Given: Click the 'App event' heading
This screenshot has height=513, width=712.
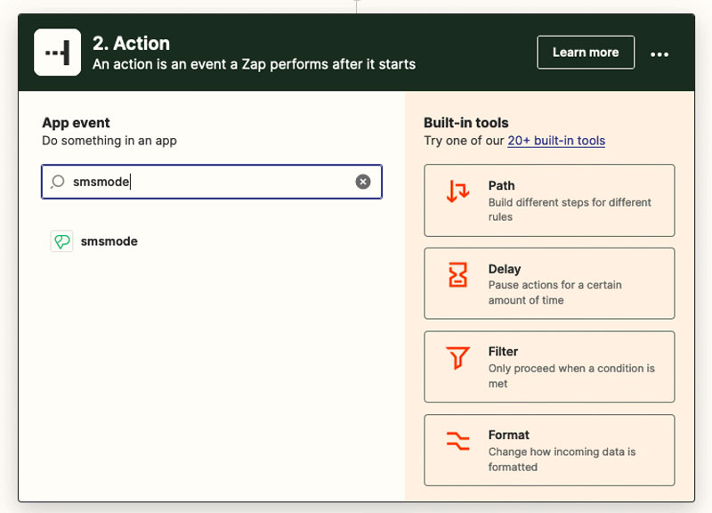Looking at the screenshot, I should pos(76,123).
